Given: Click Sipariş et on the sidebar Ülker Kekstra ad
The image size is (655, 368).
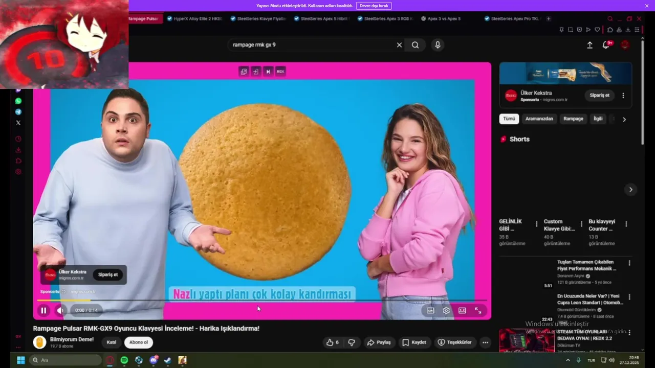Looking at the screenshot, I should pyautogui.click(x=599, y=95).
